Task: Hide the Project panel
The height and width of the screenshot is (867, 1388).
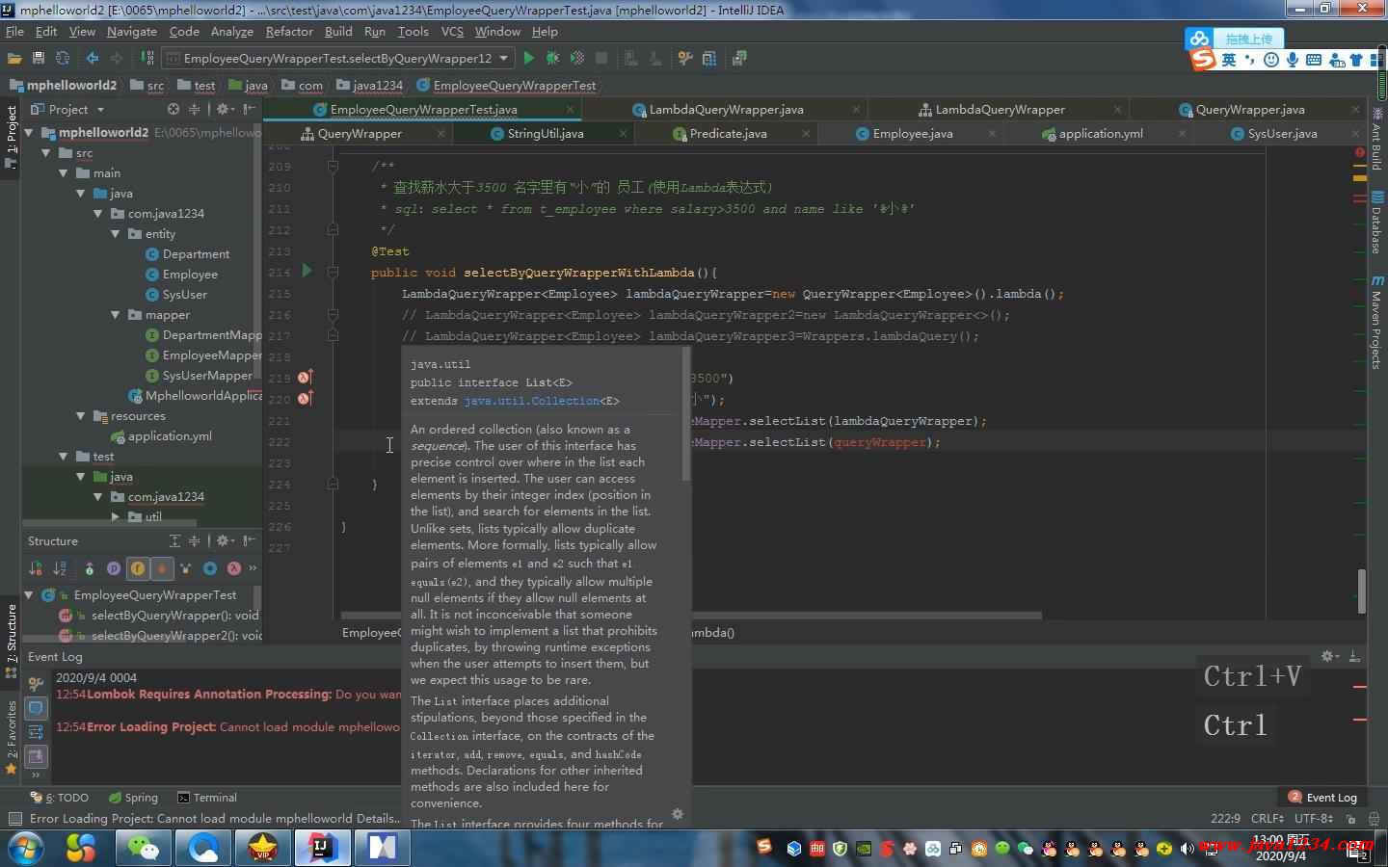Action: click(250, 109)
